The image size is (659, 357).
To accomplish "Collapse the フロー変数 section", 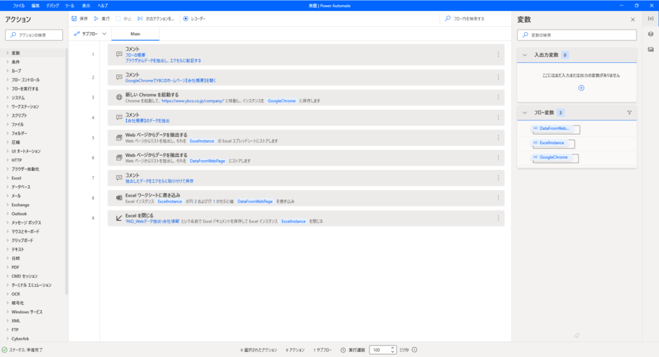I will [524, 113].
